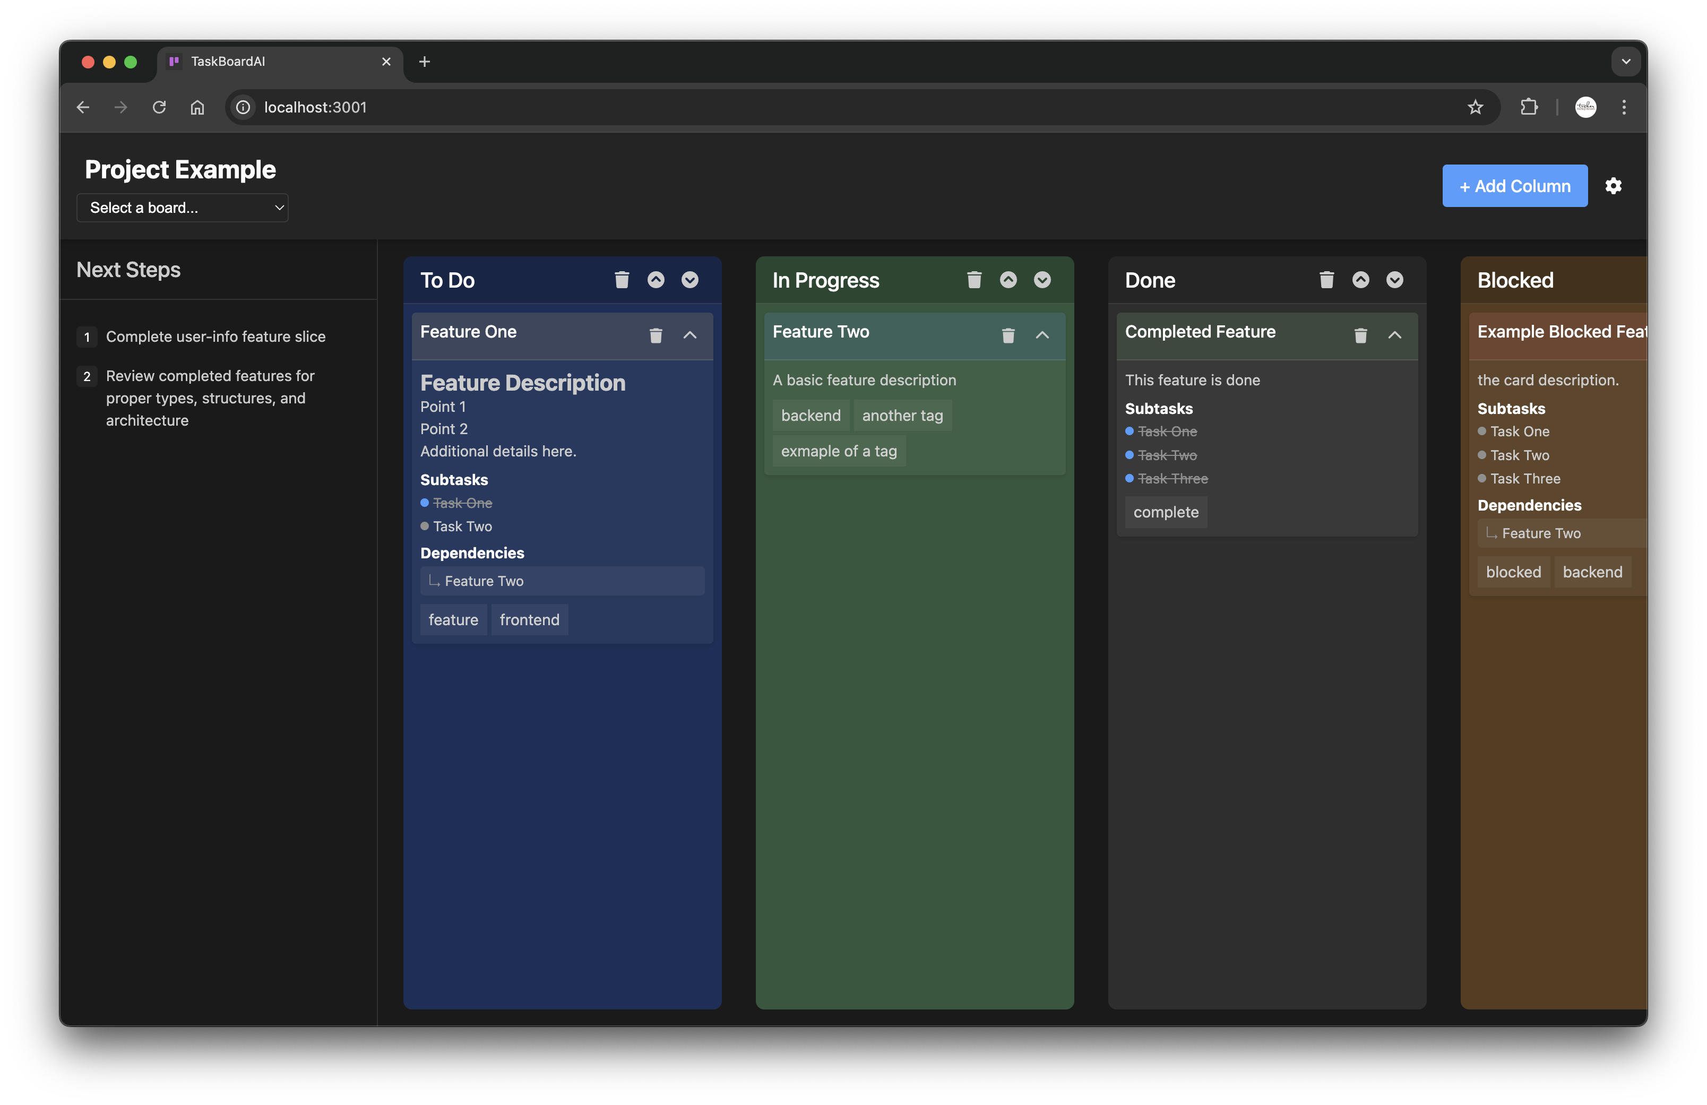1707x1105 pixels.
Task: Click the browser address bar
Action: (502, 107)
